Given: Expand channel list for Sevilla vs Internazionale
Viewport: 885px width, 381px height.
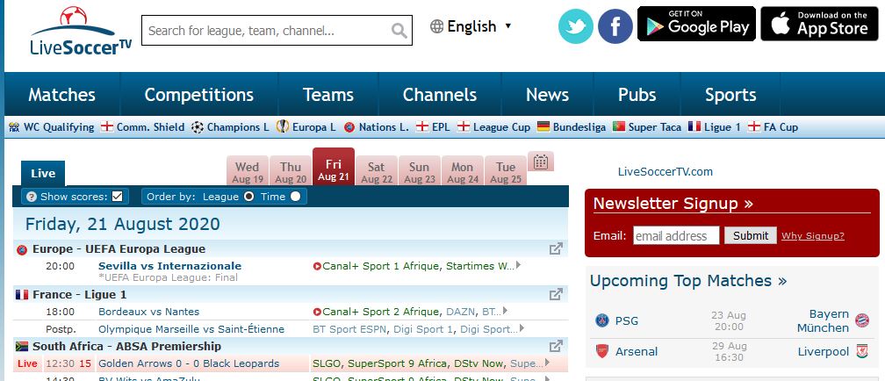Looking at the screenshot, I should (518, 265).
